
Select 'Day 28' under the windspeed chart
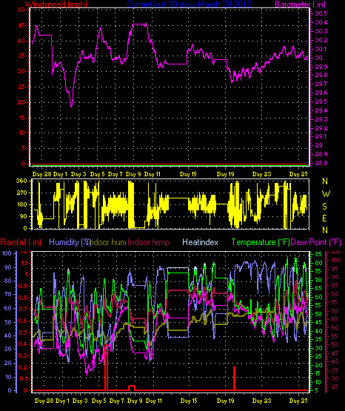pyautogui.click(x=41, y=174)
